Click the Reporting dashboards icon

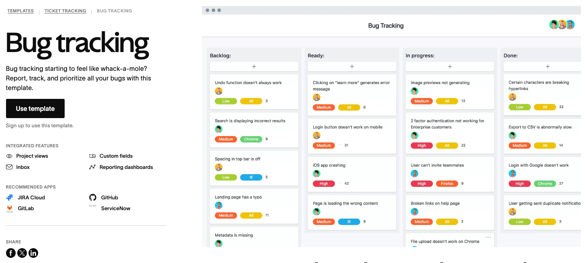point(92,167)
